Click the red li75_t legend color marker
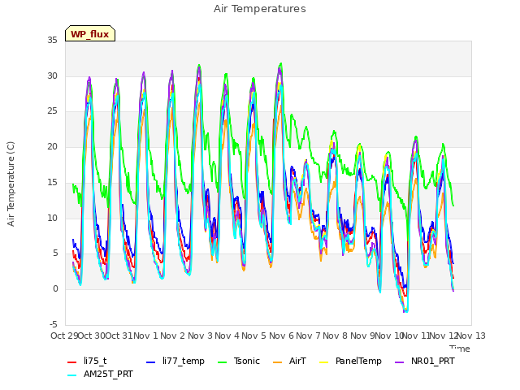This screenshot has width=520, height=390. pos(72,362)
